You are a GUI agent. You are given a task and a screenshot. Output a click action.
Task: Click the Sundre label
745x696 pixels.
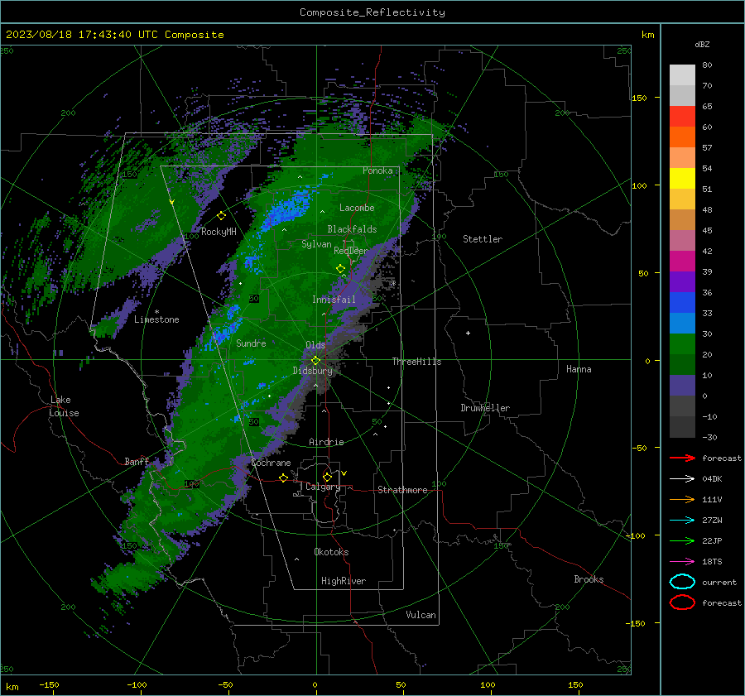click(x=251, y=343)
